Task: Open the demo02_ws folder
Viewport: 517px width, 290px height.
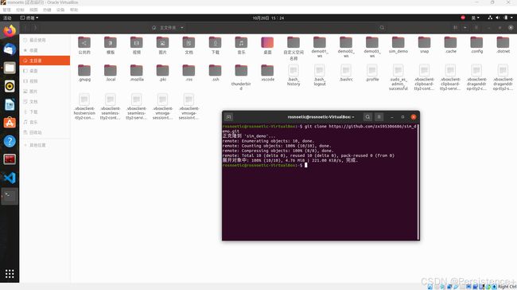Action: (345, 47)
